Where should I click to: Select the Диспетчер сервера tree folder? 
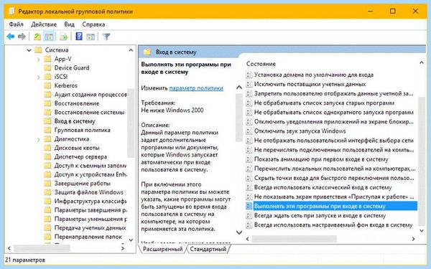[x=80, y=156]
